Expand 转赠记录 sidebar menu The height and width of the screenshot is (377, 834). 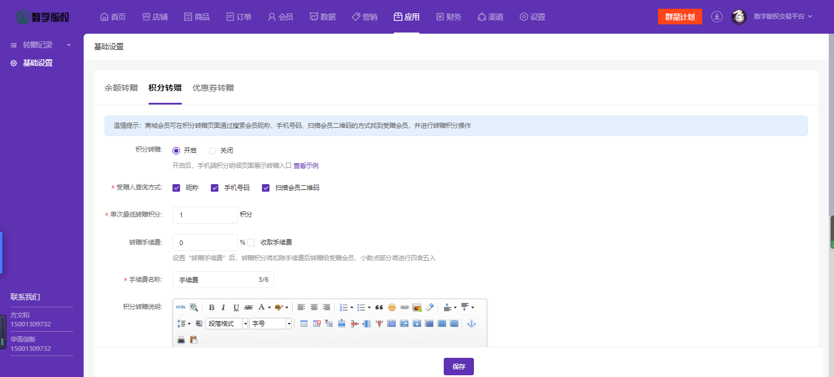pos(41,45)
